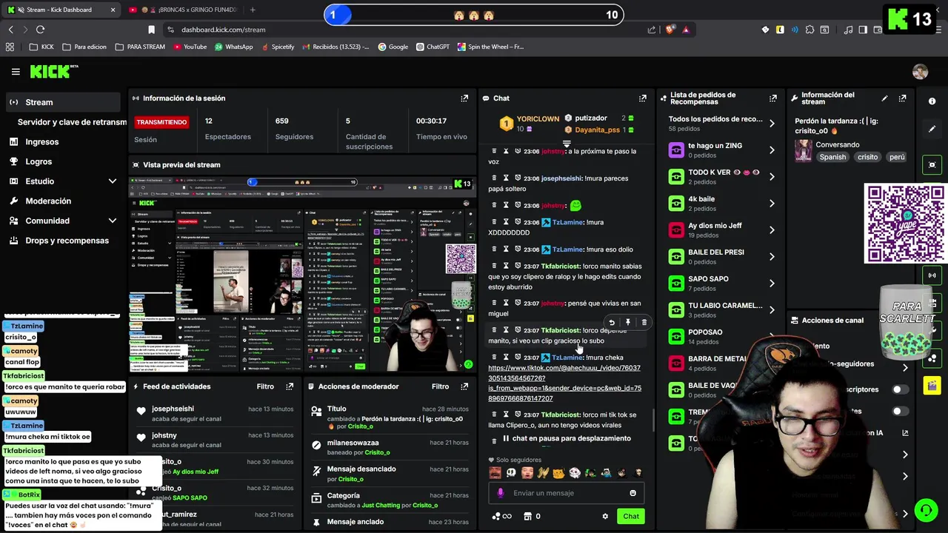Pop out the Información del stream panel
The image size is (948, 533).
(902, 98)
